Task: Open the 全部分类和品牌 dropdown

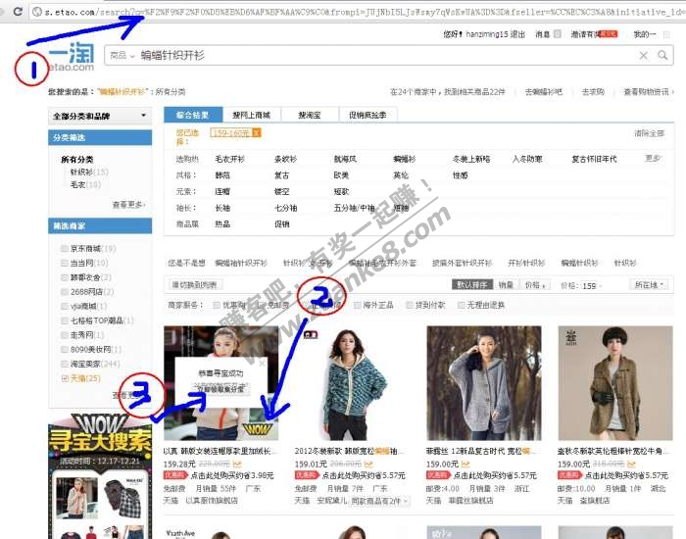Action: click(x=100, y=116)
